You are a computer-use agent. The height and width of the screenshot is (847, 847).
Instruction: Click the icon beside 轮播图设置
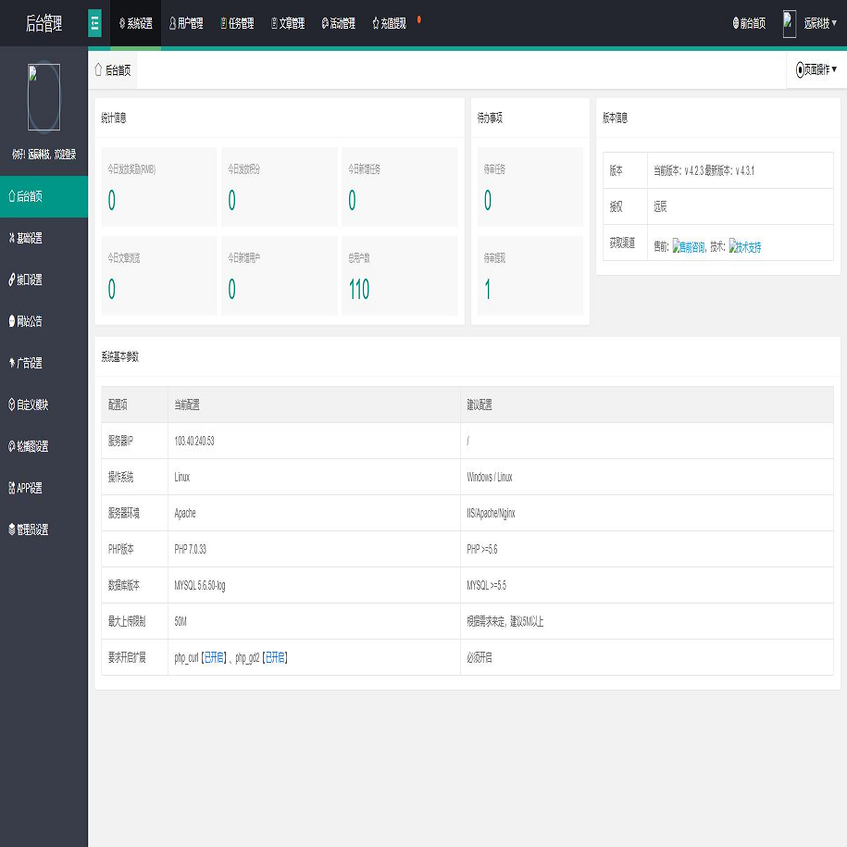pos(12,446)
